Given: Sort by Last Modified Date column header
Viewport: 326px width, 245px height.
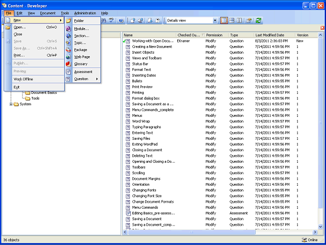Looking at the screenshot, I should [275, 35].
